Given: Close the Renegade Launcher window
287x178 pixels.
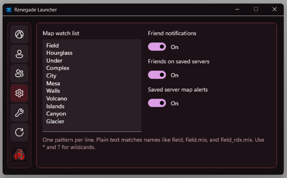Looking at the screenshot, I should coord(274,9).
